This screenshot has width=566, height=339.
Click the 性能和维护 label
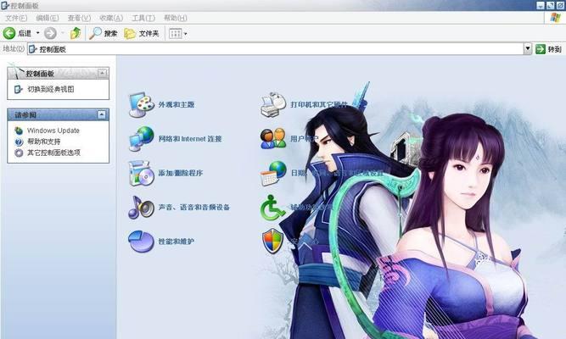coord(177,242)
